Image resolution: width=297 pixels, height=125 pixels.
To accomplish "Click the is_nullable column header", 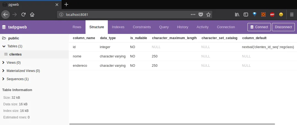I will tap(139, 38).
